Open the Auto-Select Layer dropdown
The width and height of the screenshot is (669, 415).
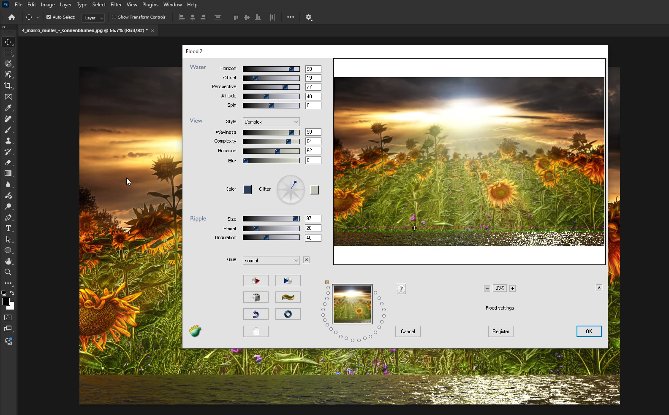pos(93,18)
